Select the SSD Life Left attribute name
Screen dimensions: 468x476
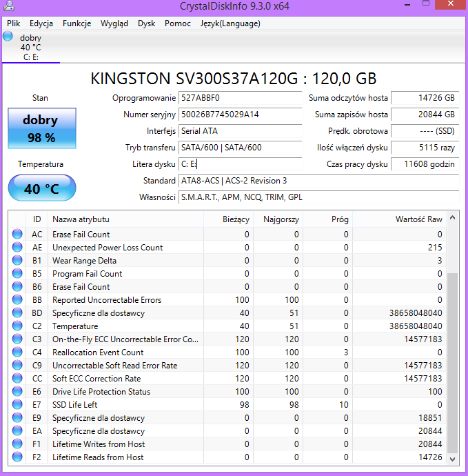(x=75, y=405)
